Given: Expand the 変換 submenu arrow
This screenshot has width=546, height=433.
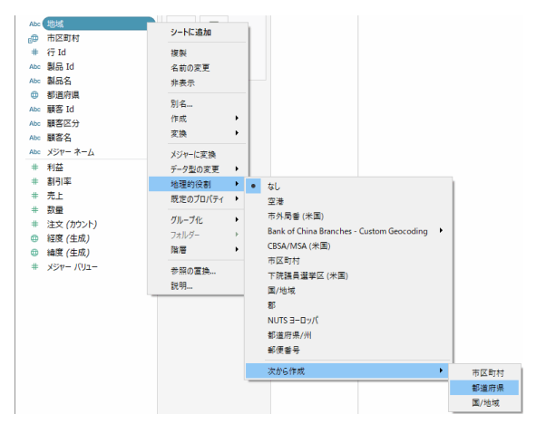Looking at the screenshot, I should pos(237,133).
